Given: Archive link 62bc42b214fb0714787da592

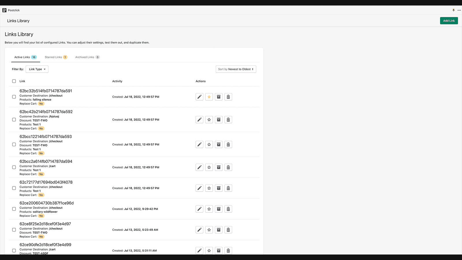Looking at the screenshot, I should 219,120.
